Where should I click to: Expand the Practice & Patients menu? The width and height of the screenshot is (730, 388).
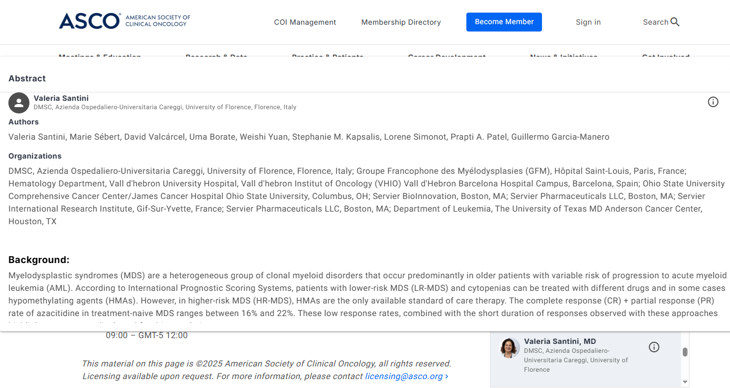tap(327, 56)
